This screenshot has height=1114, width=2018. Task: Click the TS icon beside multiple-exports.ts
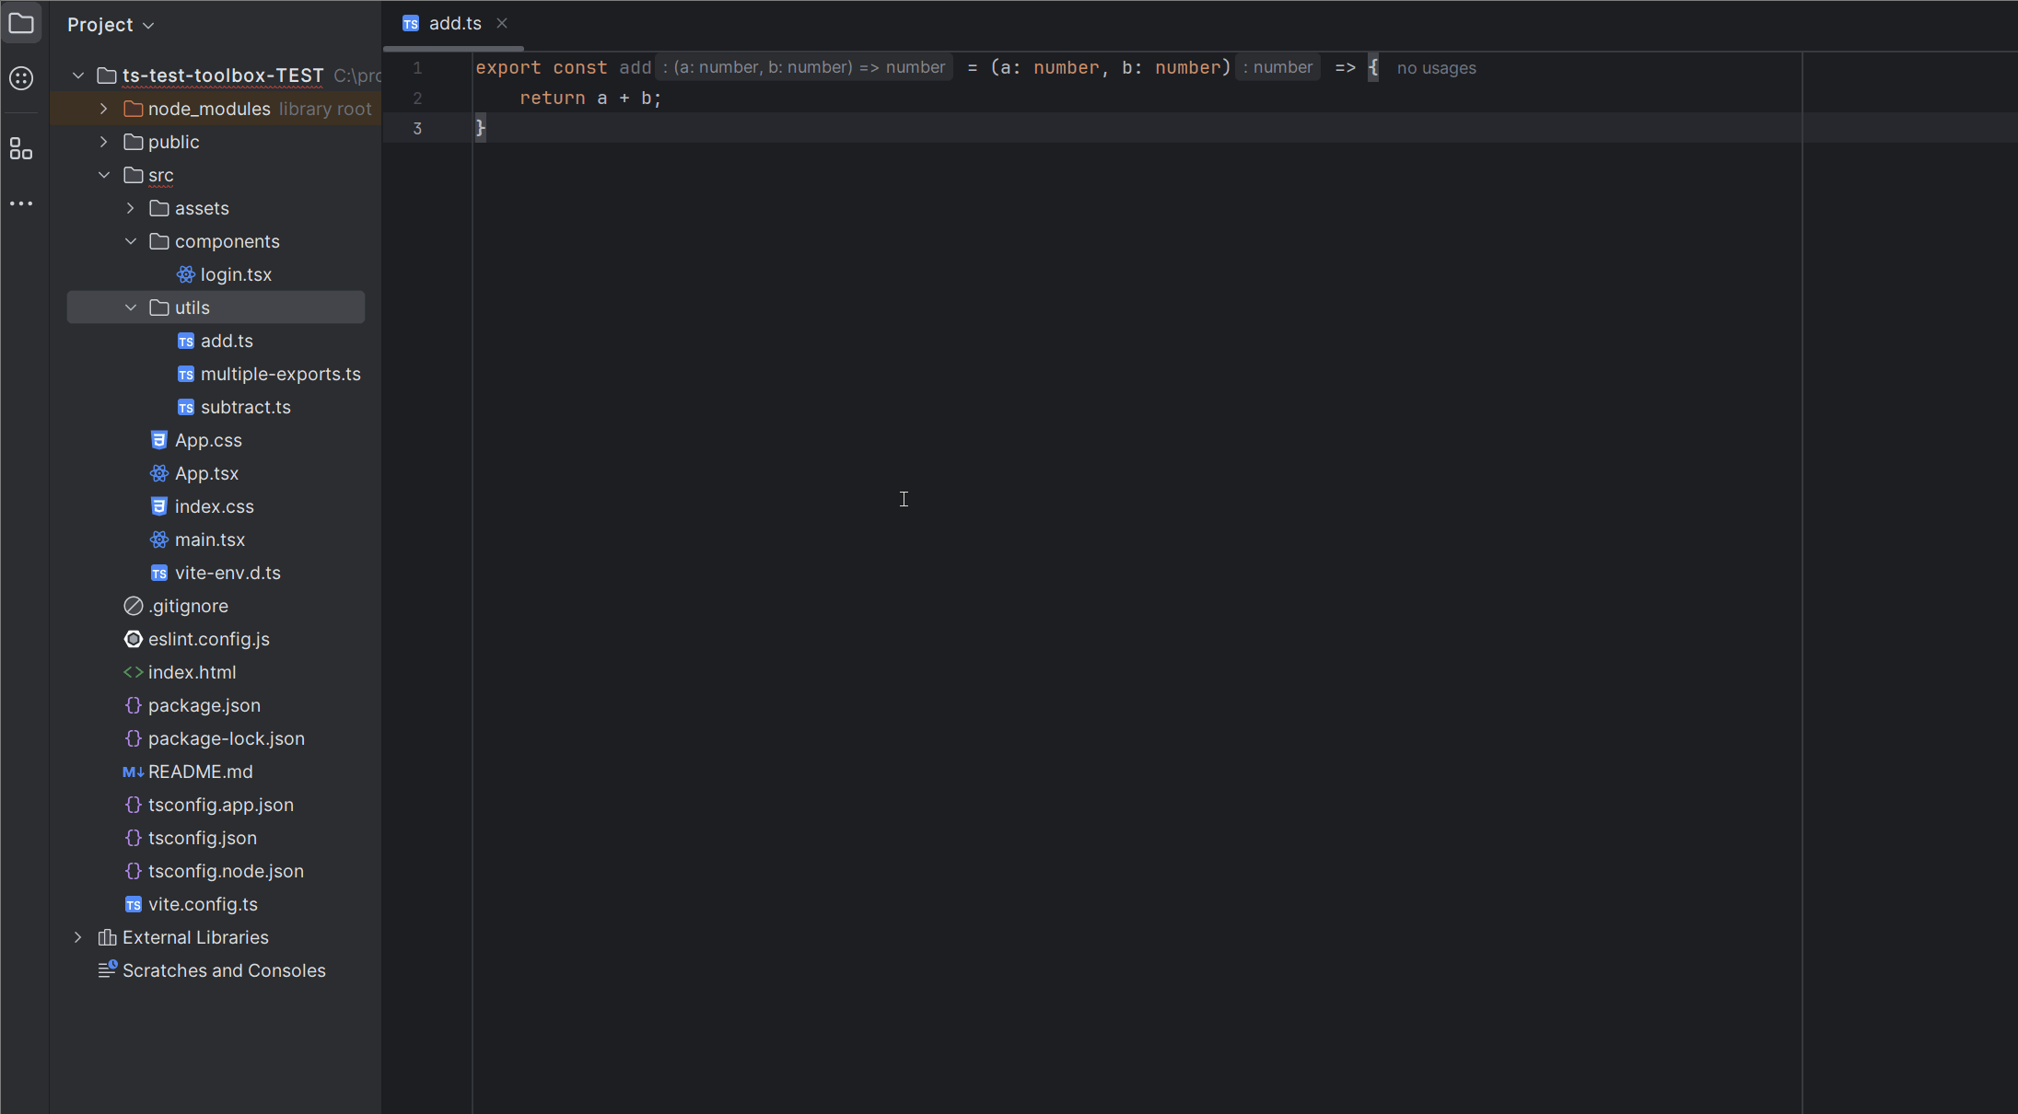[x=186, y=375]
